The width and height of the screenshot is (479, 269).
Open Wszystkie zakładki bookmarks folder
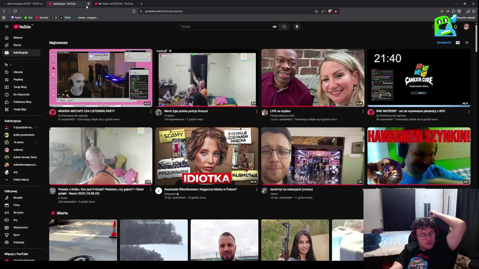[466, 18]
